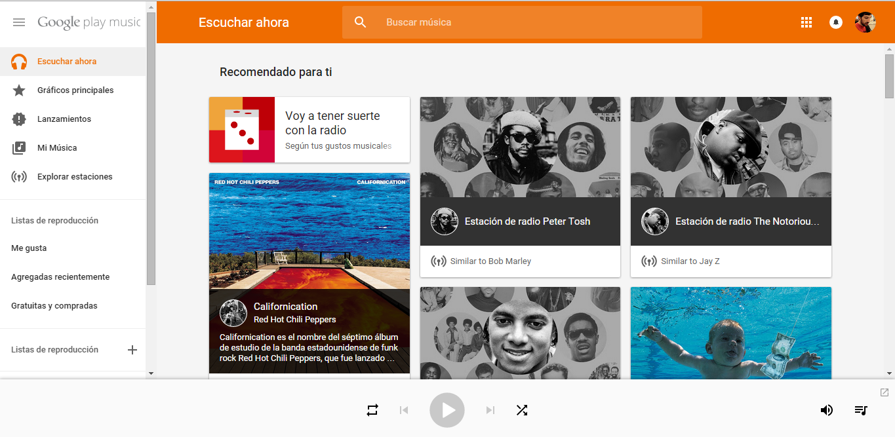Open Estación de radio Peter Tosh
895x437 pixels.
tap(527, 221)
